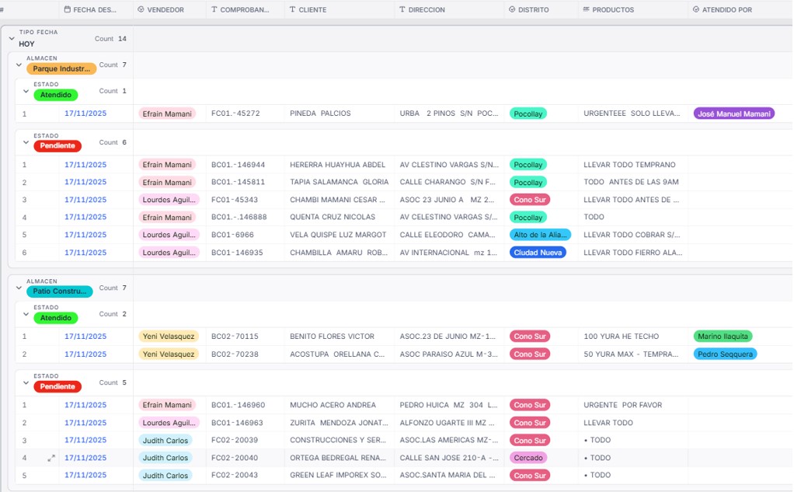
Task: Click the text-type icon beside DIRECCION header
Action: (x=402, y=10)
